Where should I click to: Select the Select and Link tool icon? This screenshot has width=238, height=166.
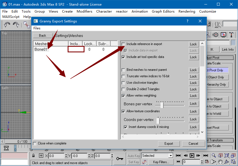[27, 25]
